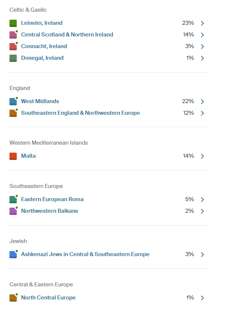This screenshot has height=310, width=226.
Task: Click the orange-red Malta color swatch
Action: 13,156
